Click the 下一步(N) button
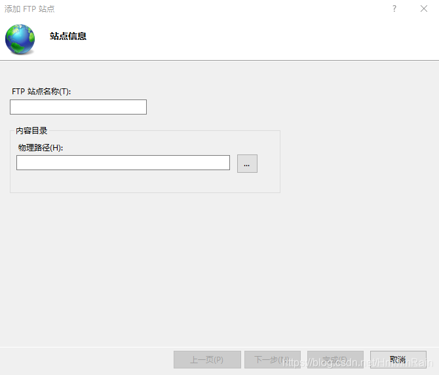 point(273,359)
